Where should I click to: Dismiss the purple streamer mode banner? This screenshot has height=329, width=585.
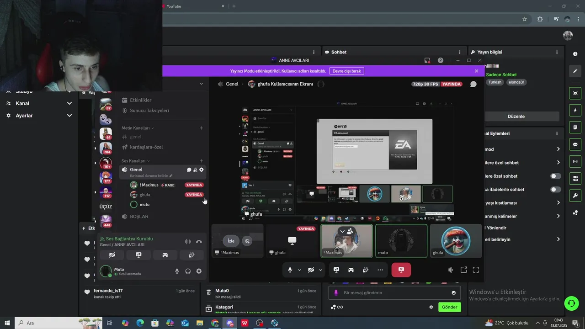click(476, 71)
